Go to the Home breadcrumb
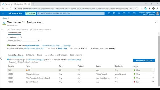 [x=5, y=18]
